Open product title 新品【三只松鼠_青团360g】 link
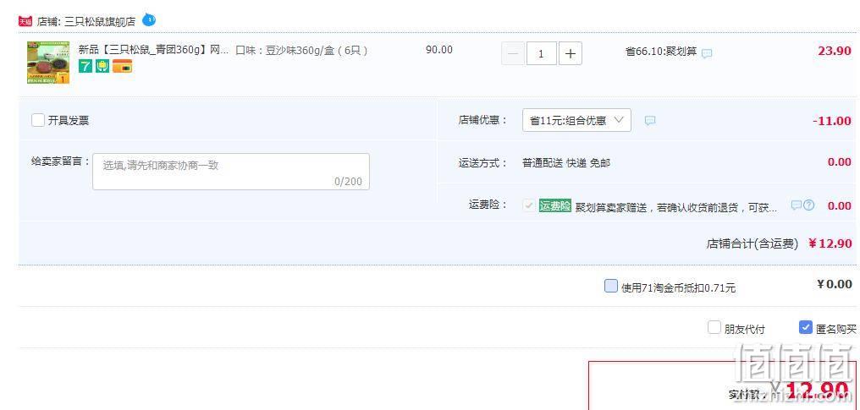Image resolution: width=860 pixels, height=410 pixels. pyautogui.click(x=153, y=51)
